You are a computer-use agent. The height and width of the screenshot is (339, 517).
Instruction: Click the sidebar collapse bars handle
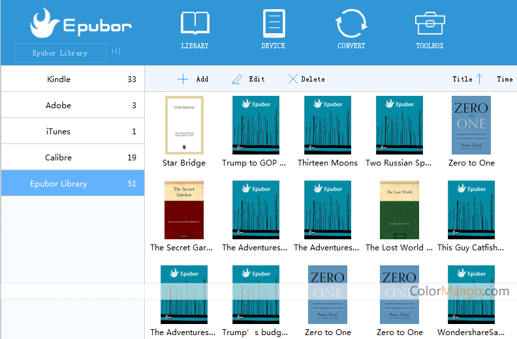[116, 52]
